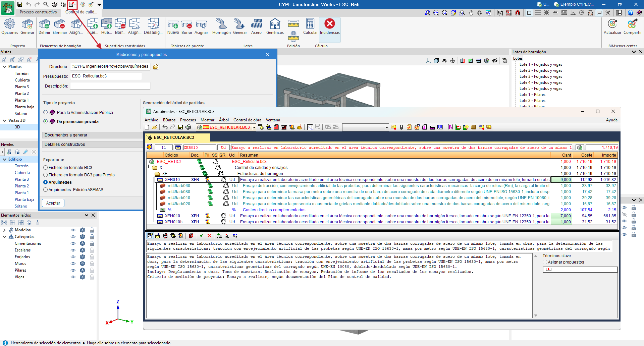Expand the Modelos tree node
This screenshot has height=346, width=644.
point(4,230)
